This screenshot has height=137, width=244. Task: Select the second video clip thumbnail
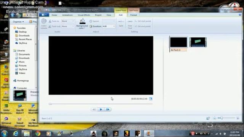coord(198,42)
